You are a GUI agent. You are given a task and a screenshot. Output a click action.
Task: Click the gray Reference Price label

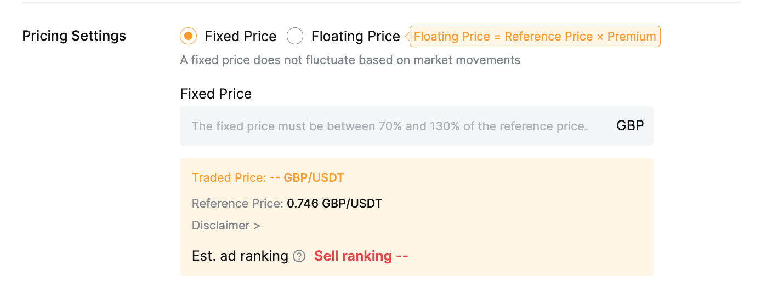[237, 204]
